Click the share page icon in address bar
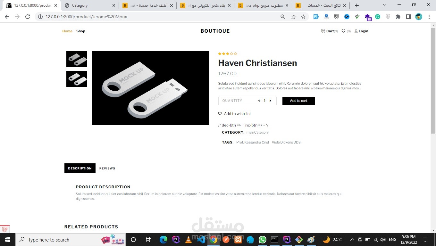436x246 pixels. pyautogui.click(x=293, y=17)
